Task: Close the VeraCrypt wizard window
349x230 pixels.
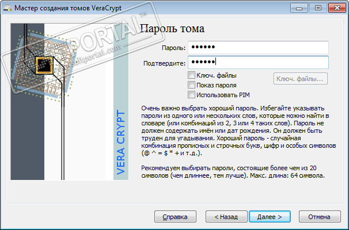Action: pos(337,8)
